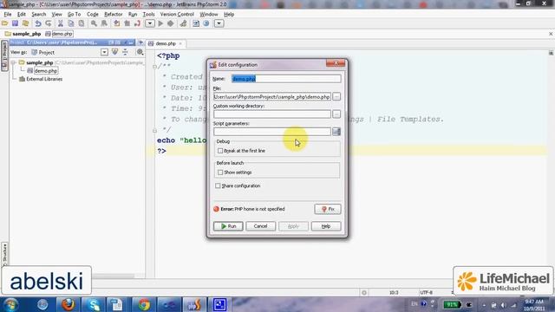Viewport: 555px width, 312px height.
Task: Click the project panel settings gear icon
Action: [x=140, y=52]
